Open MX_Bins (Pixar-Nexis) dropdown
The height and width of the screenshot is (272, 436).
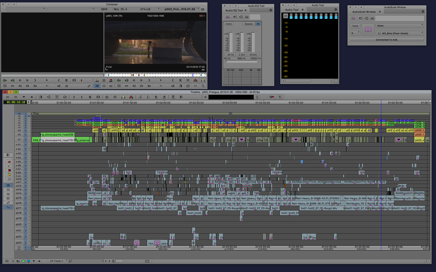[x=400, y=33]
